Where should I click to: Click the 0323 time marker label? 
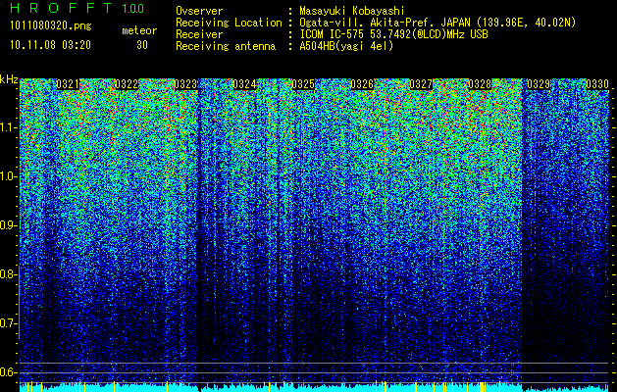pyautogui.click(x=185, y=84)
